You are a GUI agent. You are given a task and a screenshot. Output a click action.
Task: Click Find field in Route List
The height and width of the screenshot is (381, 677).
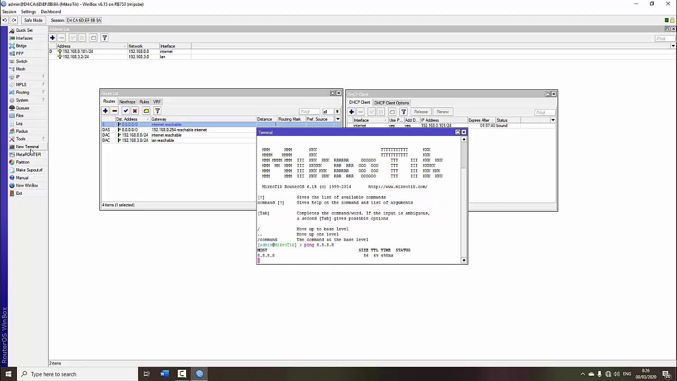[309, 112]
